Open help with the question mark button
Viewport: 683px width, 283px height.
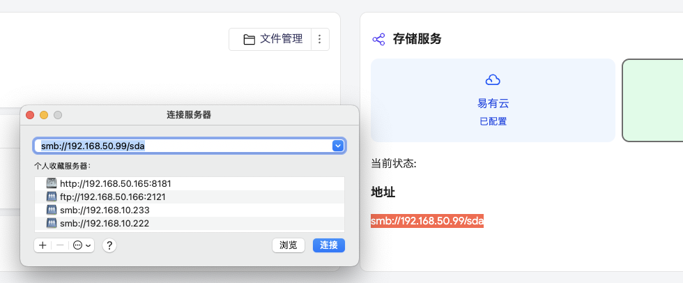click(x=109, y=245)
